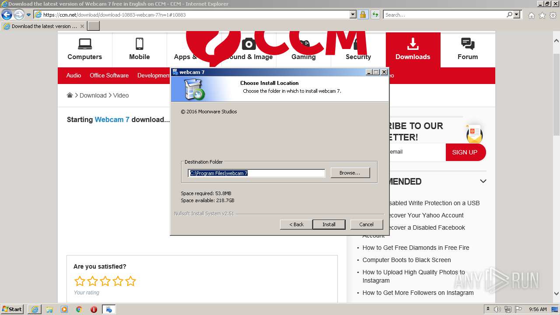Image resolution: width=560 pixels, height=315 pixels.
Task: Click the Video breadcrumb link
Action: 121,95
